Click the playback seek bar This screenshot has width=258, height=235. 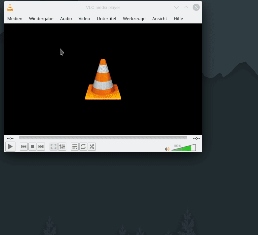tap(103, 138)
